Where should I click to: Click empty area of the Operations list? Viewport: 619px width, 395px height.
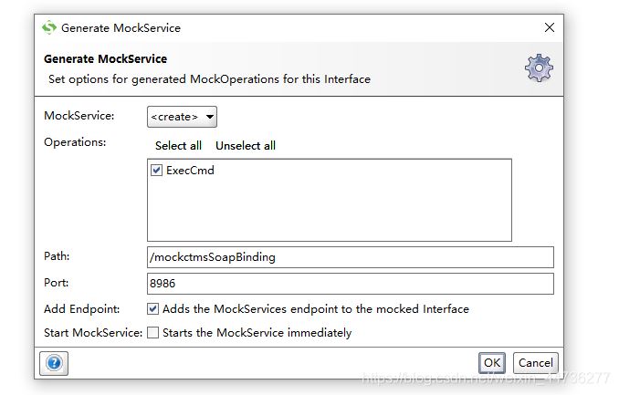[x=329, y=214]
